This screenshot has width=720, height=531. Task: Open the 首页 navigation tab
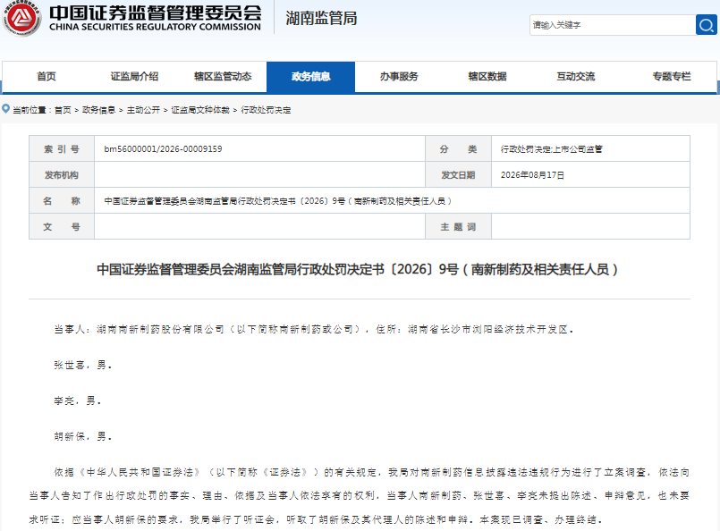tap(47, 77)
